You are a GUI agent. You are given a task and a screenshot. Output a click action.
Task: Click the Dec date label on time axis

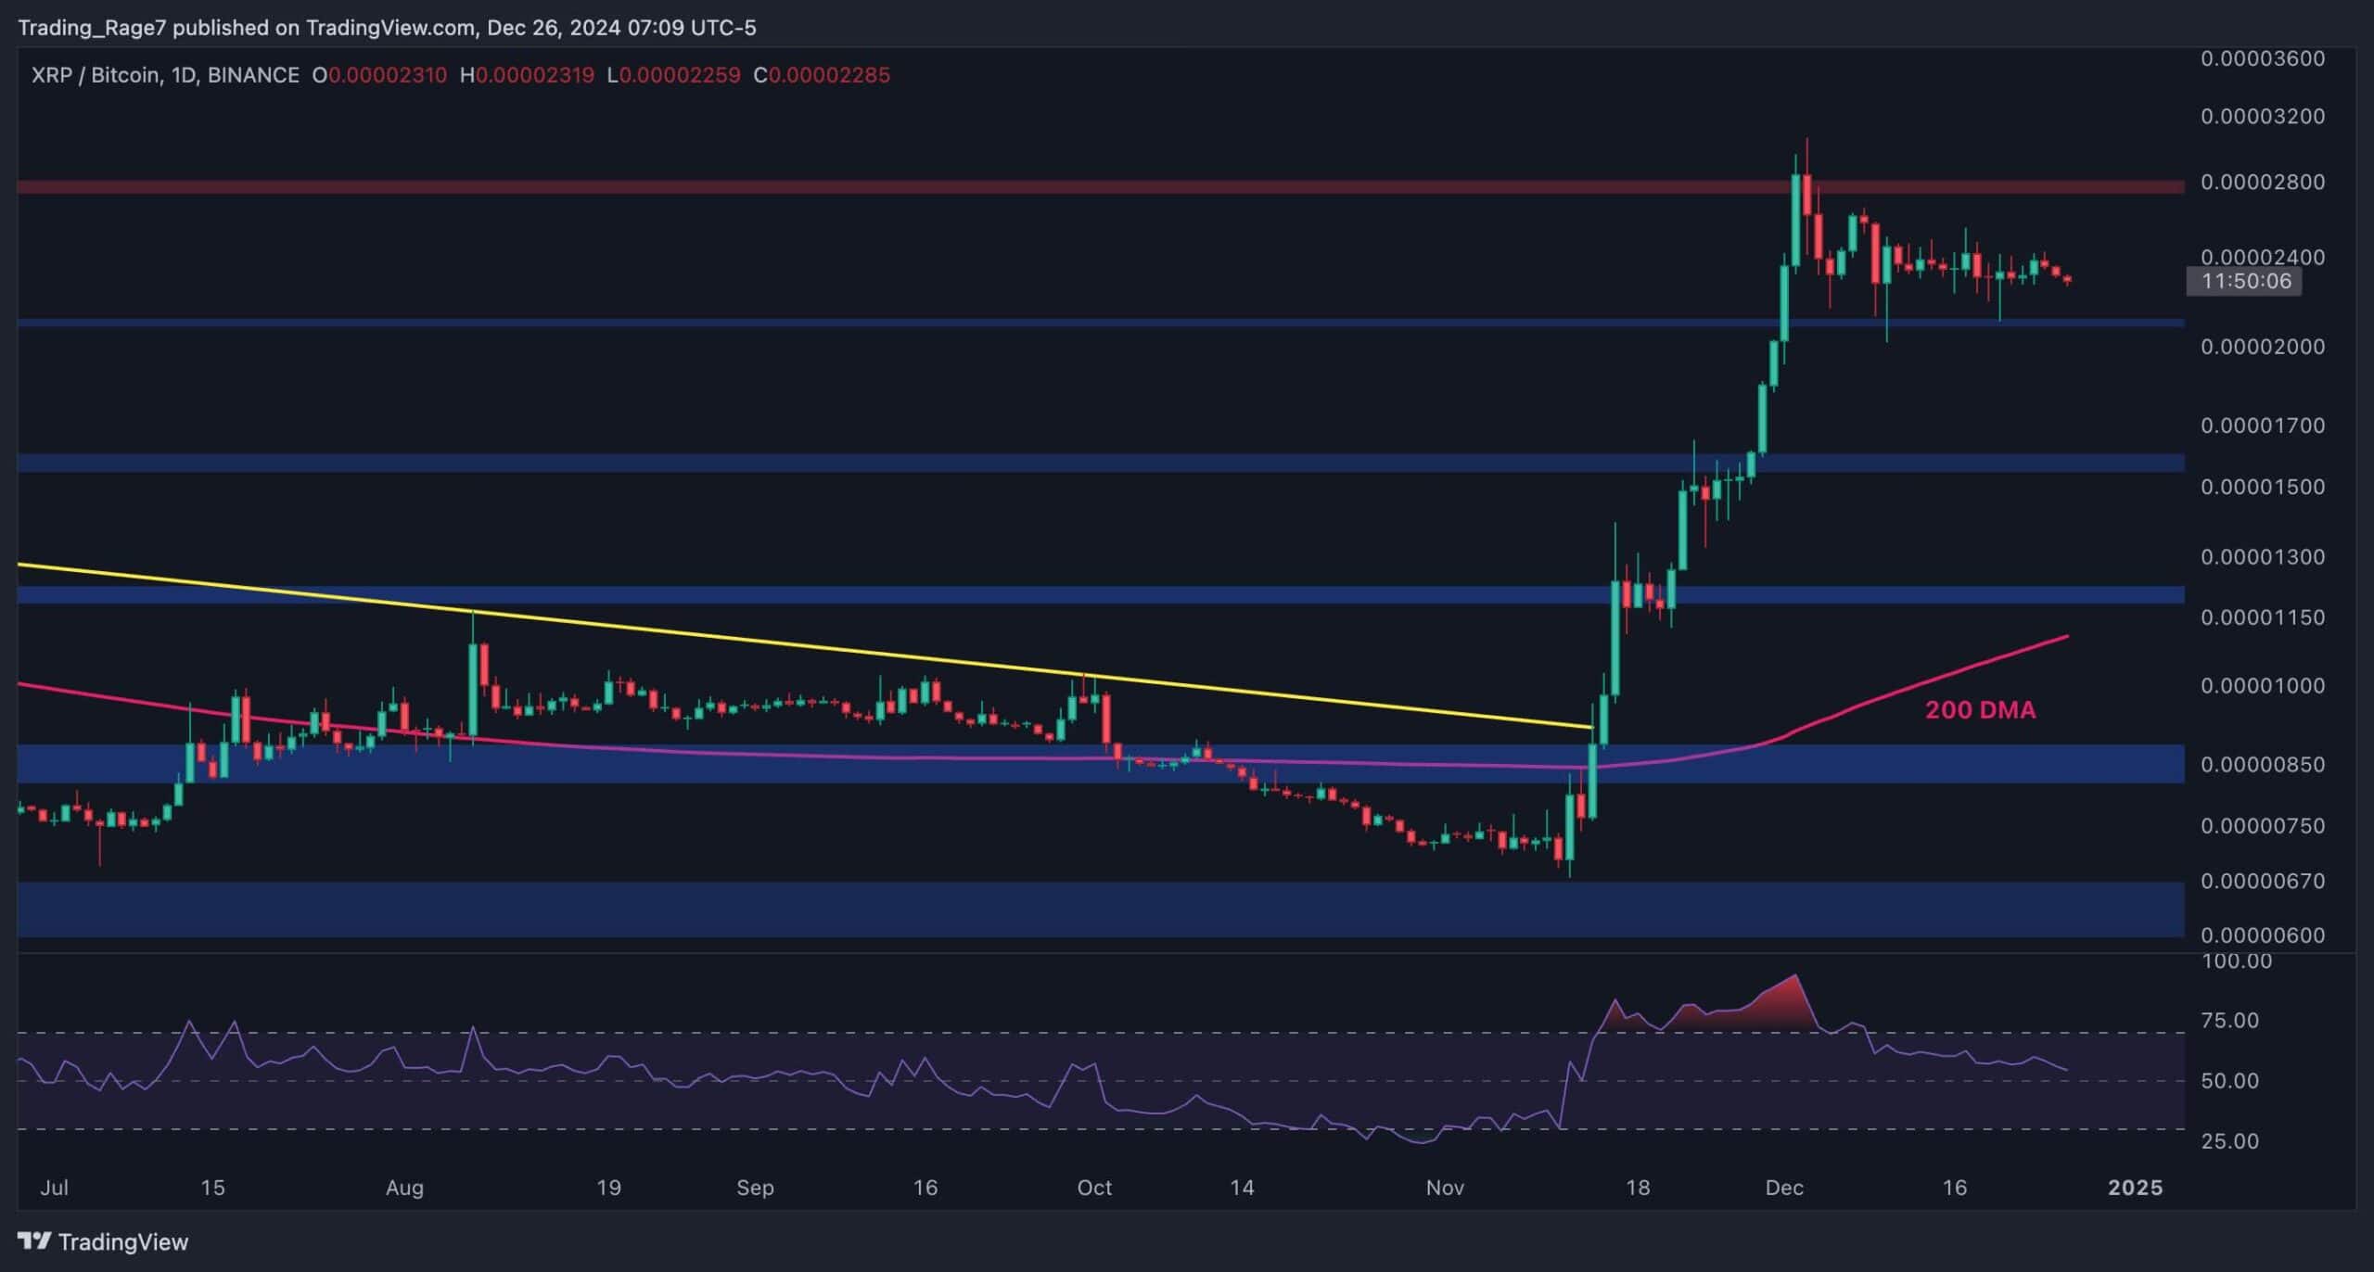(1784, 1188)
